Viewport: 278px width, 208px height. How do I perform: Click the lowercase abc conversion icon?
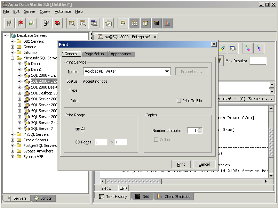click(x=247, y=48)
